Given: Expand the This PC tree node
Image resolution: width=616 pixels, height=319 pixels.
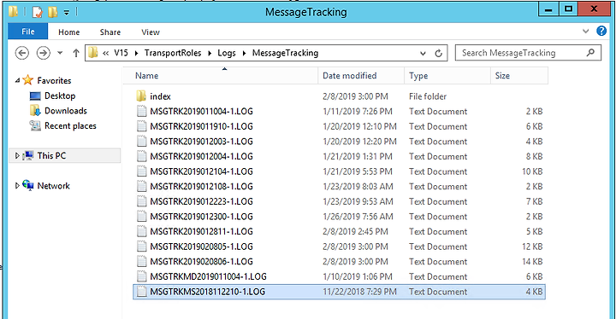Looking at the screenshot, I should (x=17, y=155).
